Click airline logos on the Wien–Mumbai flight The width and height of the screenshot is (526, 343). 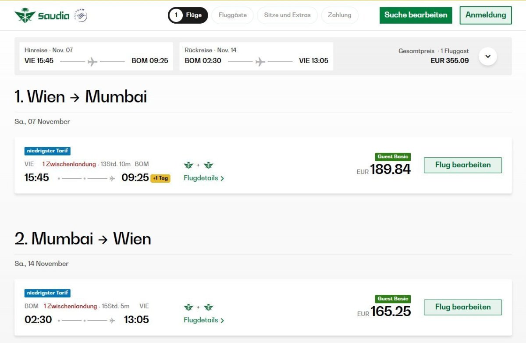[199, 165]
